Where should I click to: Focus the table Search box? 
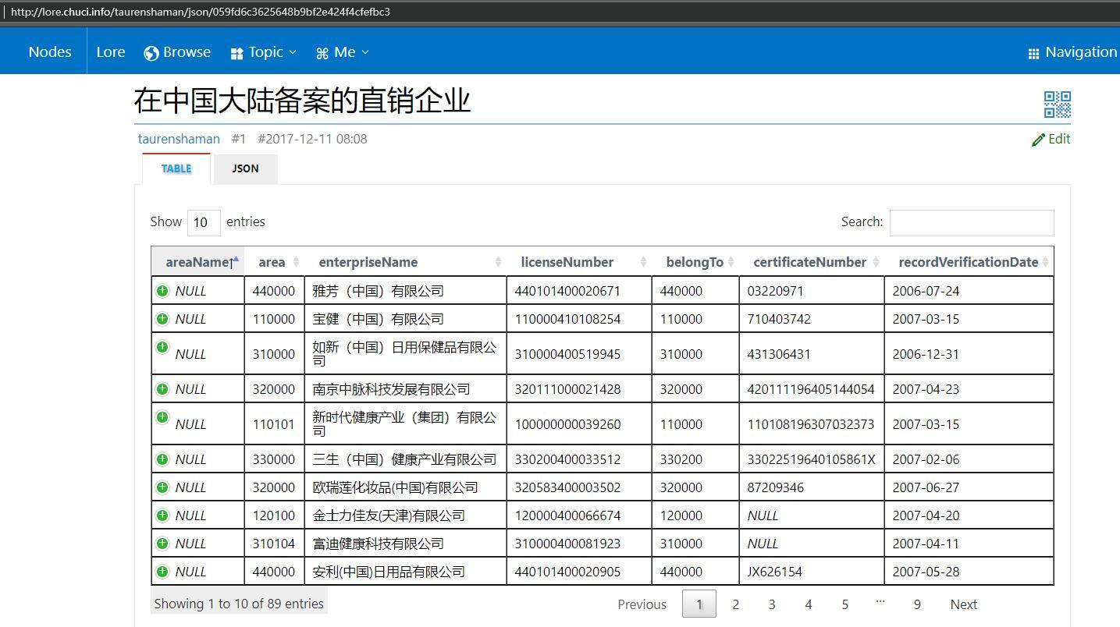pyautogui.click(x=972, y=222)
